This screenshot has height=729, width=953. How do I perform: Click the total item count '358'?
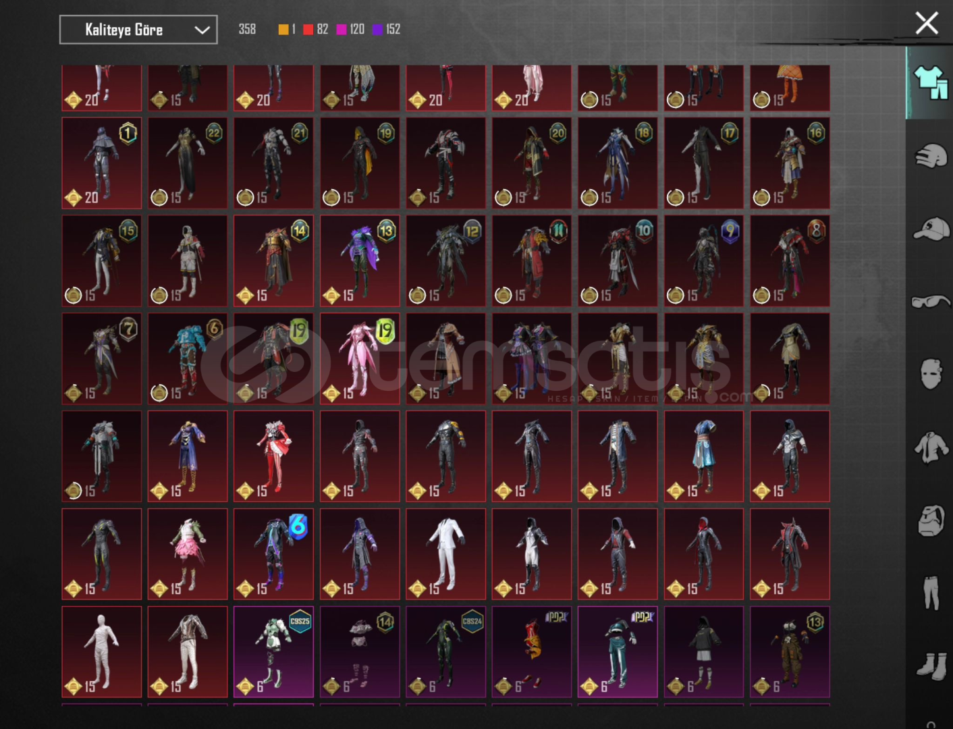(x=247, y=29)
